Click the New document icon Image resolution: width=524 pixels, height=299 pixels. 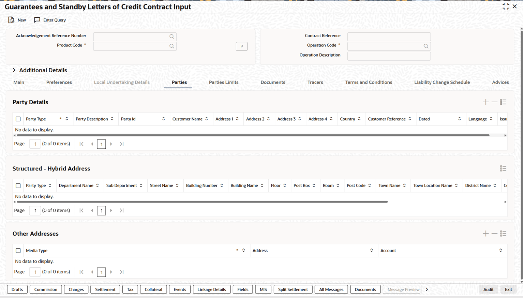point(11,20)
